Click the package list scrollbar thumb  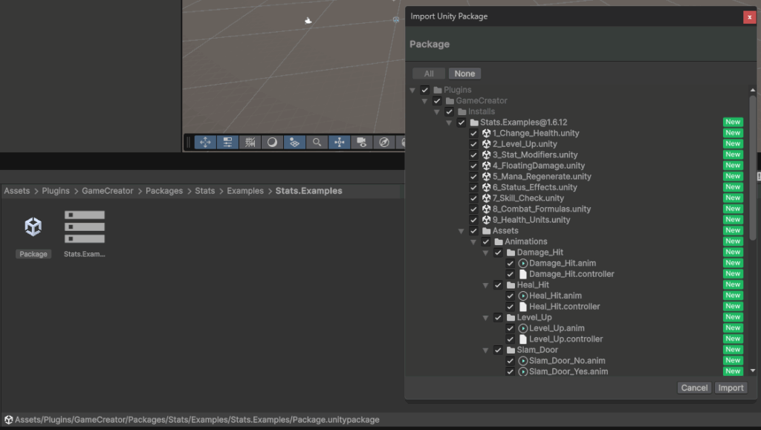[753, 168]
